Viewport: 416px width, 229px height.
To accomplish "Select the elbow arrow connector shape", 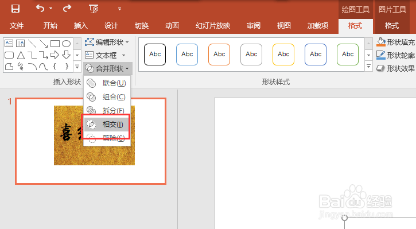I will [x=44, y=55].
